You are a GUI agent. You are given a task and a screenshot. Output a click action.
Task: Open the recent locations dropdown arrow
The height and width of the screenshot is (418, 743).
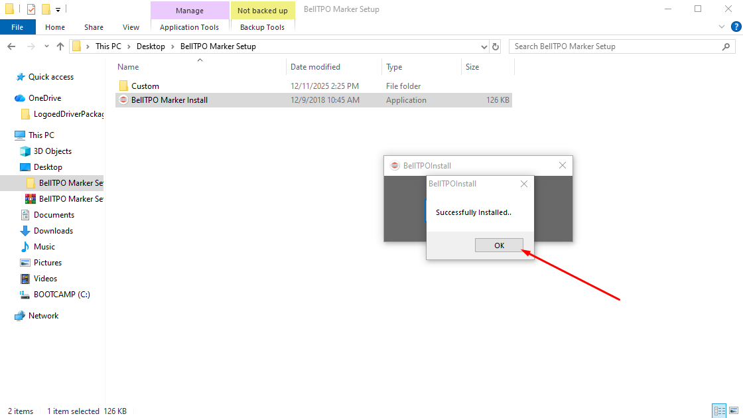pos(46,46)
